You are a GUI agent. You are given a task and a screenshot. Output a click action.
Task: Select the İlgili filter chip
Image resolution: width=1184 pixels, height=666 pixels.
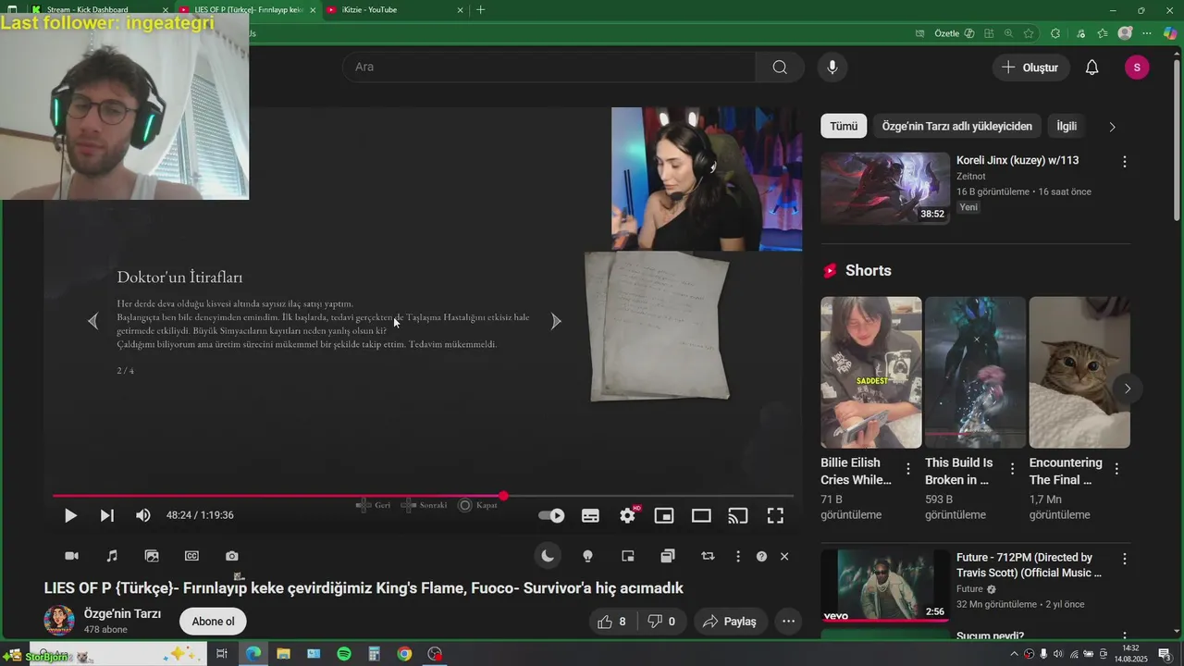[x=1067, y=126]
